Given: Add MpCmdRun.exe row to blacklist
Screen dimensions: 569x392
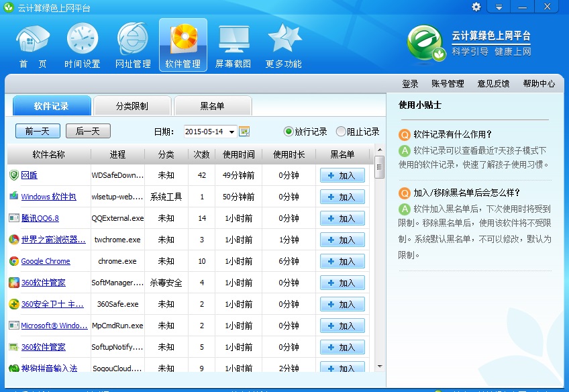Looking at the screenshot, I should coord(342,326).
